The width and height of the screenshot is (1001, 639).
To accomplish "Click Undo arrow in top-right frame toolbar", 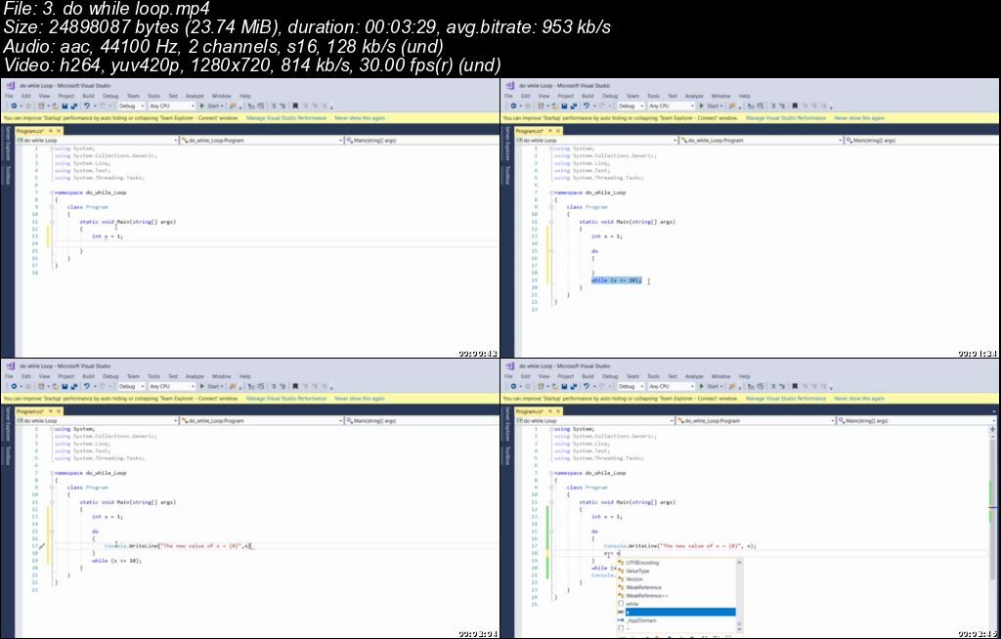I will point(587,106).
